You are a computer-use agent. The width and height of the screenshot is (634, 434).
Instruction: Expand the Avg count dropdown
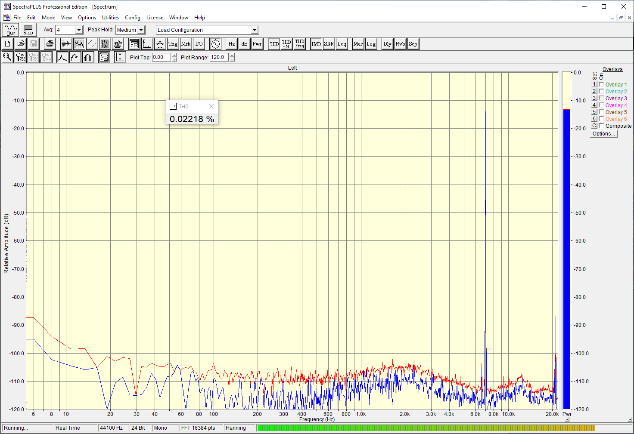coord(79,30)
